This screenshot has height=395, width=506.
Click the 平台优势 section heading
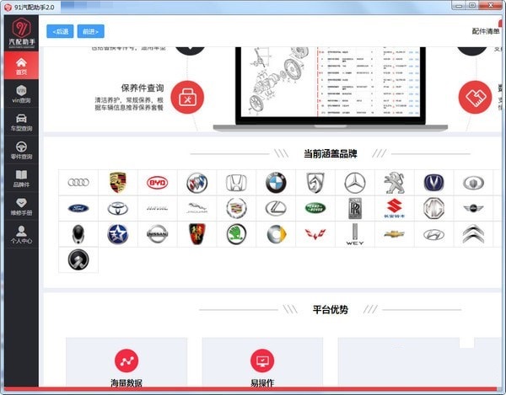pos(331,310)
